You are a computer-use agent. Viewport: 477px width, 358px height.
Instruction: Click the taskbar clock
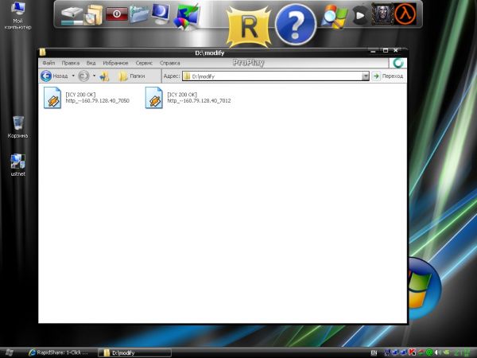pyautogui.click(x=463, y=352)
